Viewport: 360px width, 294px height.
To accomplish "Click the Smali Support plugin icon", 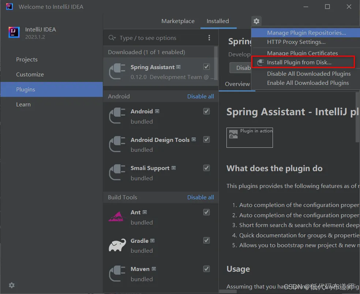I will pyautogui.click(x=117, y=173).
